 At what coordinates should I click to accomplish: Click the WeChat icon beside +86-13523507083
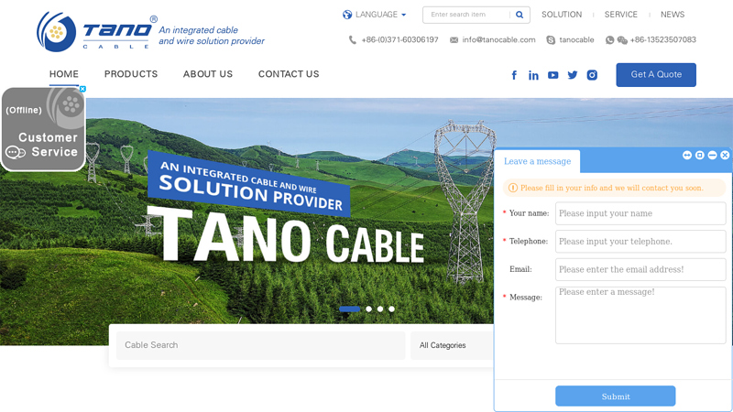(622, 40)
